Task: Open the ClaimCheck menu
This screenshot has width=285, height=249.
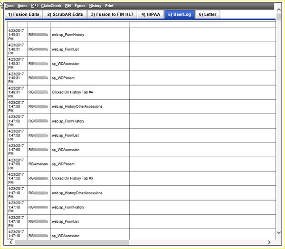Action: tap(51, 6)
